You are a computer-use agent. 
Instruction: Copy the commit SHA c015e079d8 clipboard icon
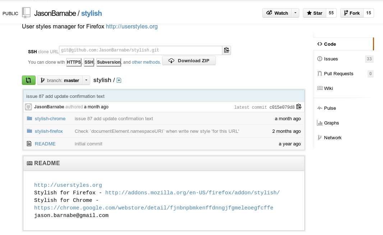coord(299,107)
